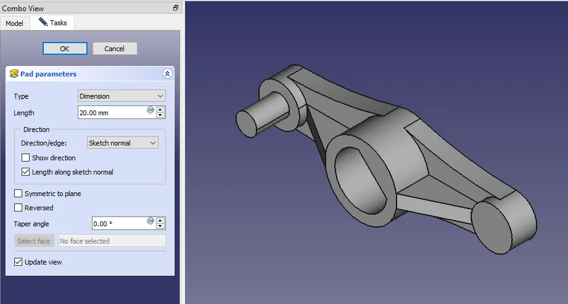Enable the Show direction checkbox

(x=26, y=158)
